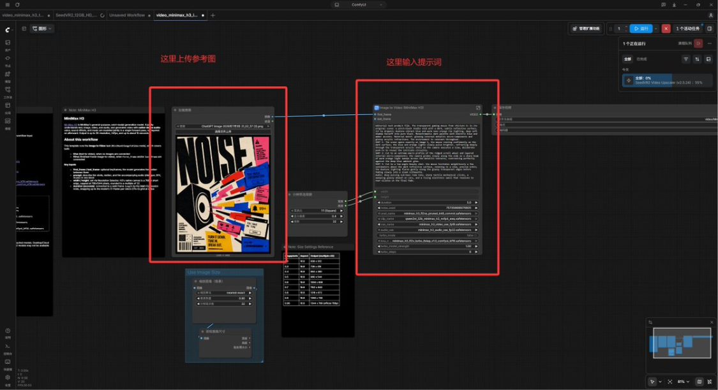Open manage extensions button
Viewport: 718px width, 390px height.
[586, 28]
